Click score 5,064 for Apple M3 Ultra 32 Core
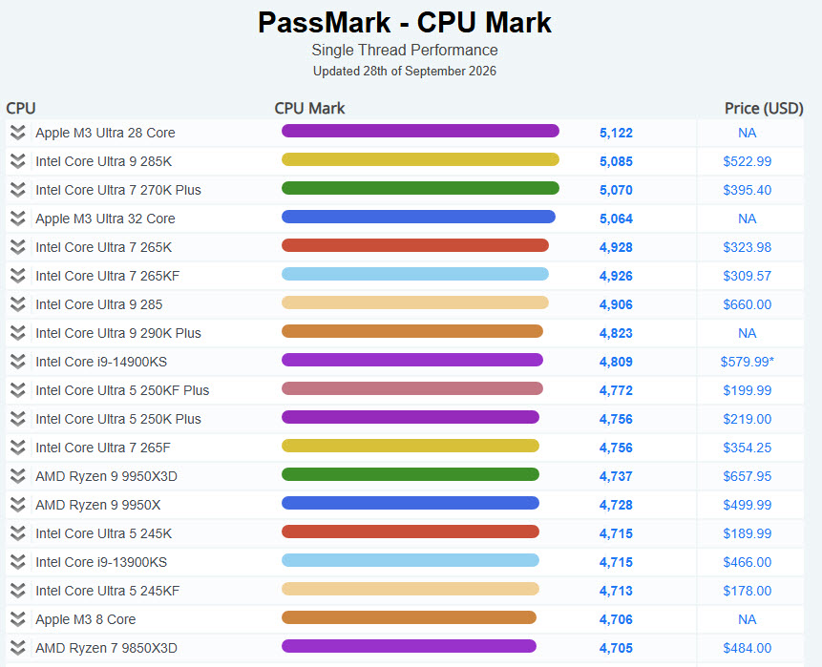The width and height of the screenshot is (822, 667). (x=616, y=219)
